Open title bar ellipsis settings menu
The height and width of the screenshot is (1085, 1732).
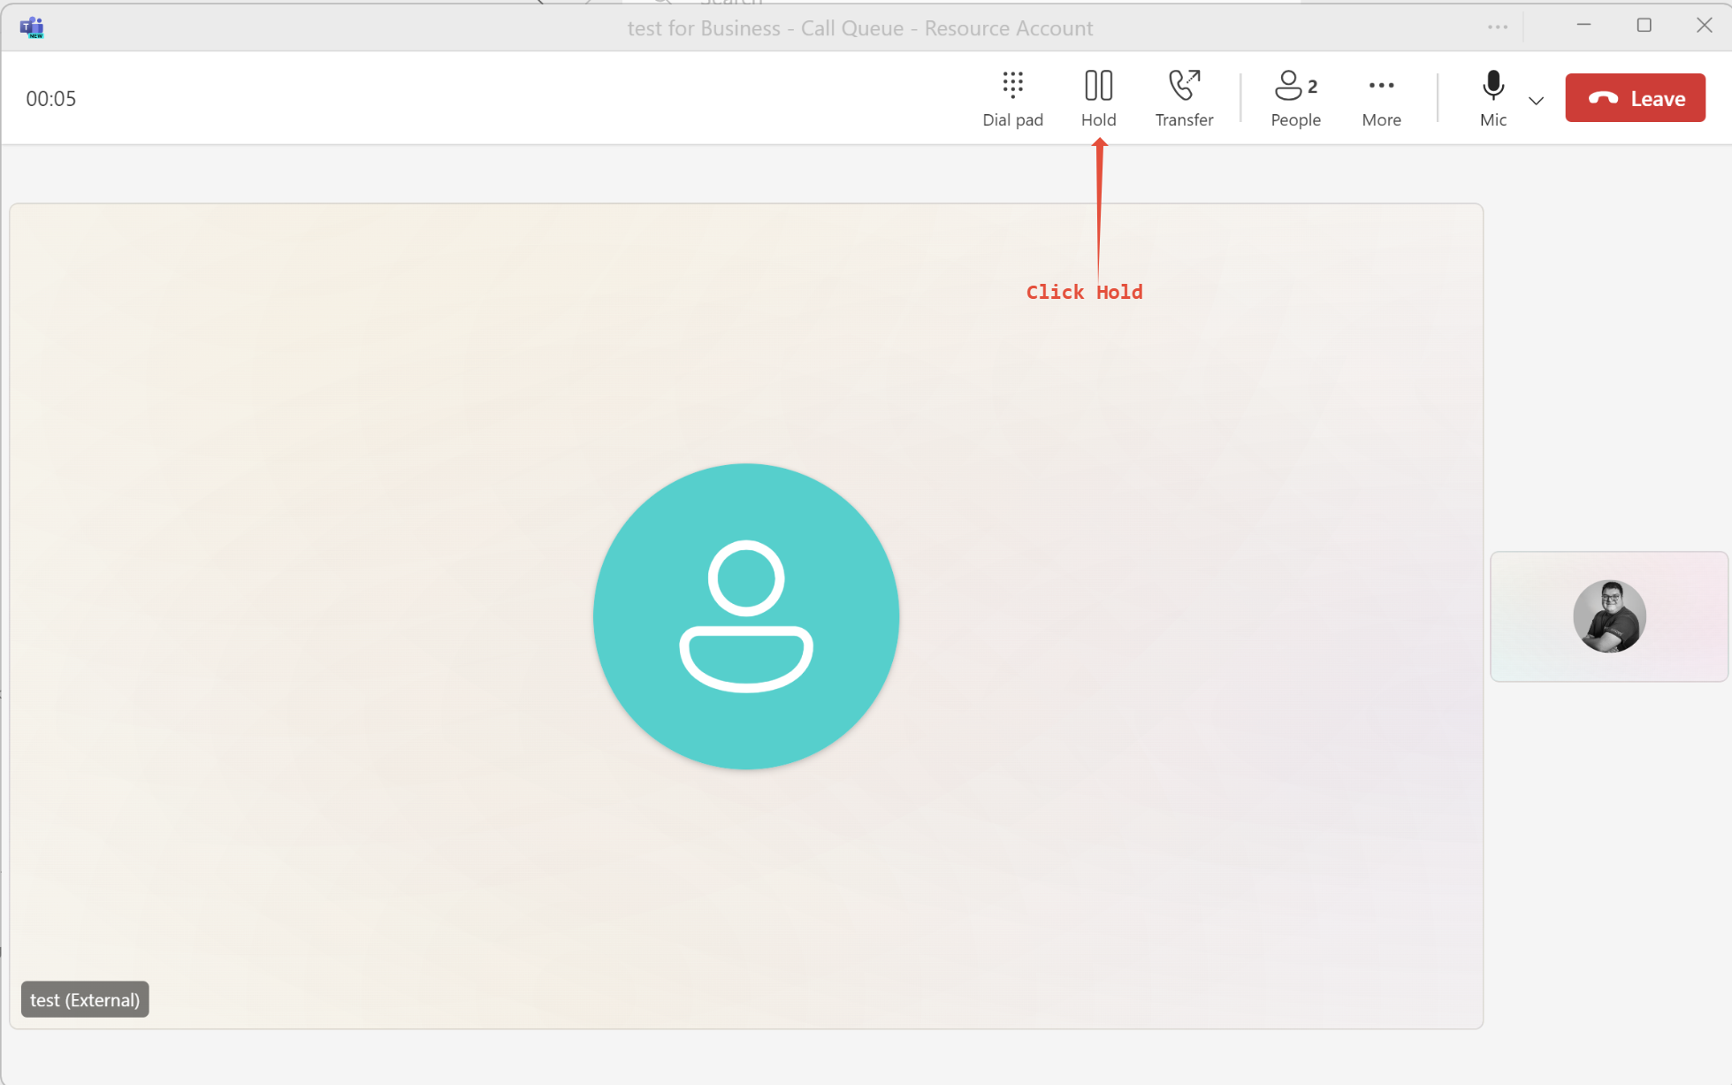pos(1497,27)
